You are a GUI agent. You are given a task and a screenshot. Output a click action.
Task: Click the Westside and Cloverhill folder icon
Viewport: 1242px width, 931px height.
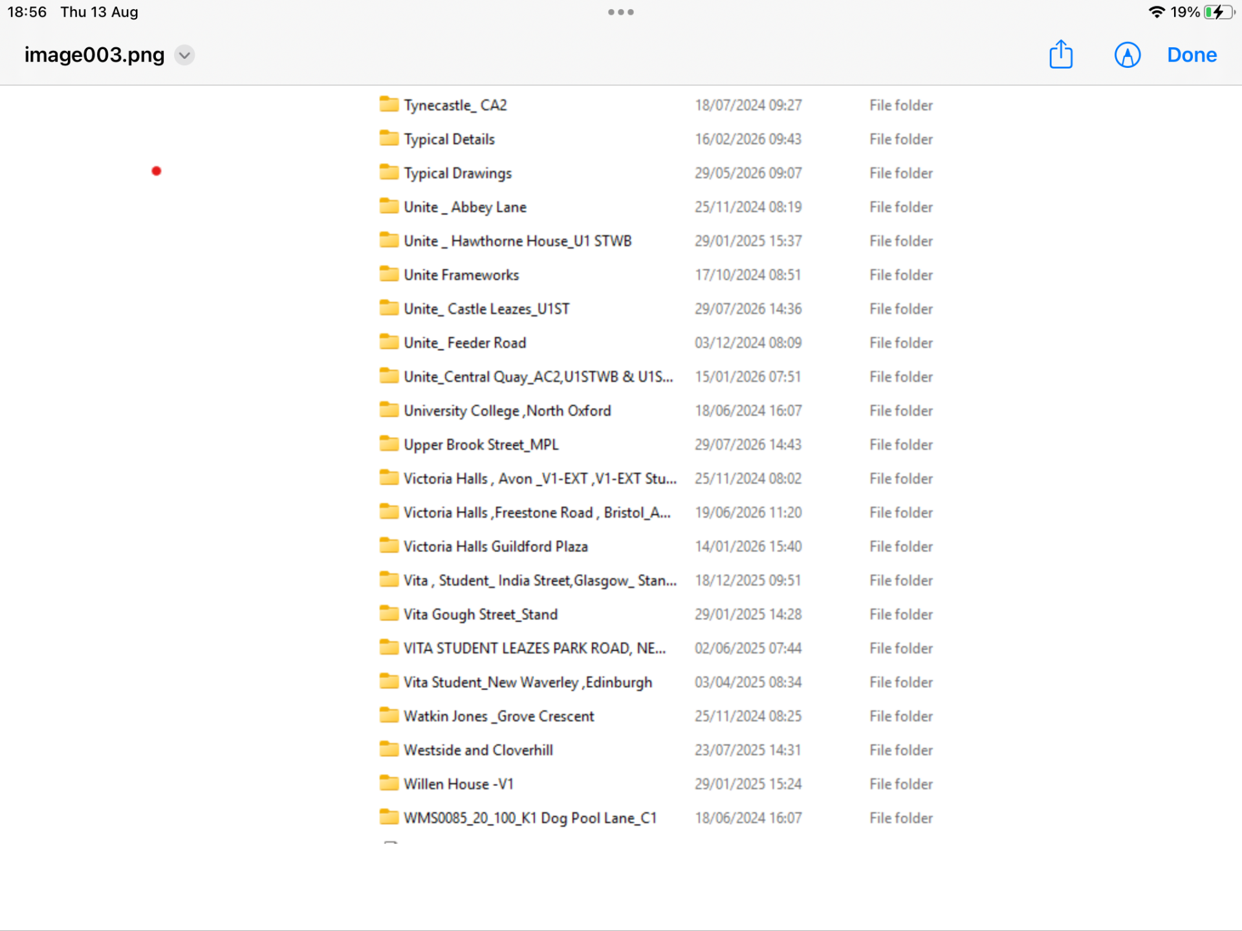coord(389,749)
